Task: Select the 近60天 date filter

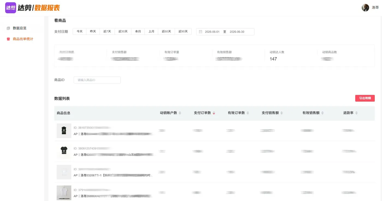Action: coord(166,31)
